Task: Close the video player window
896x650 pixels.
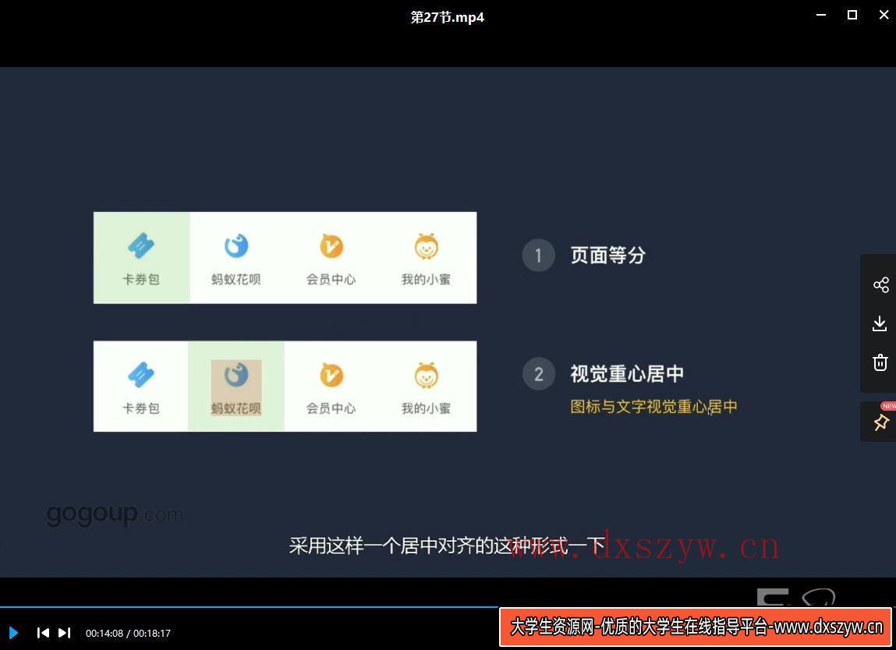Action: coord(884,16)
